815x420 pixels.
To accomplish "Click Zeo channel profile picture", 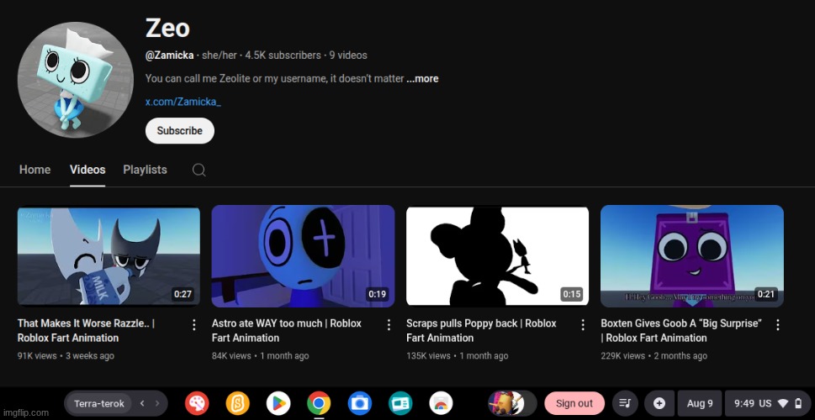I will point(76,80).
